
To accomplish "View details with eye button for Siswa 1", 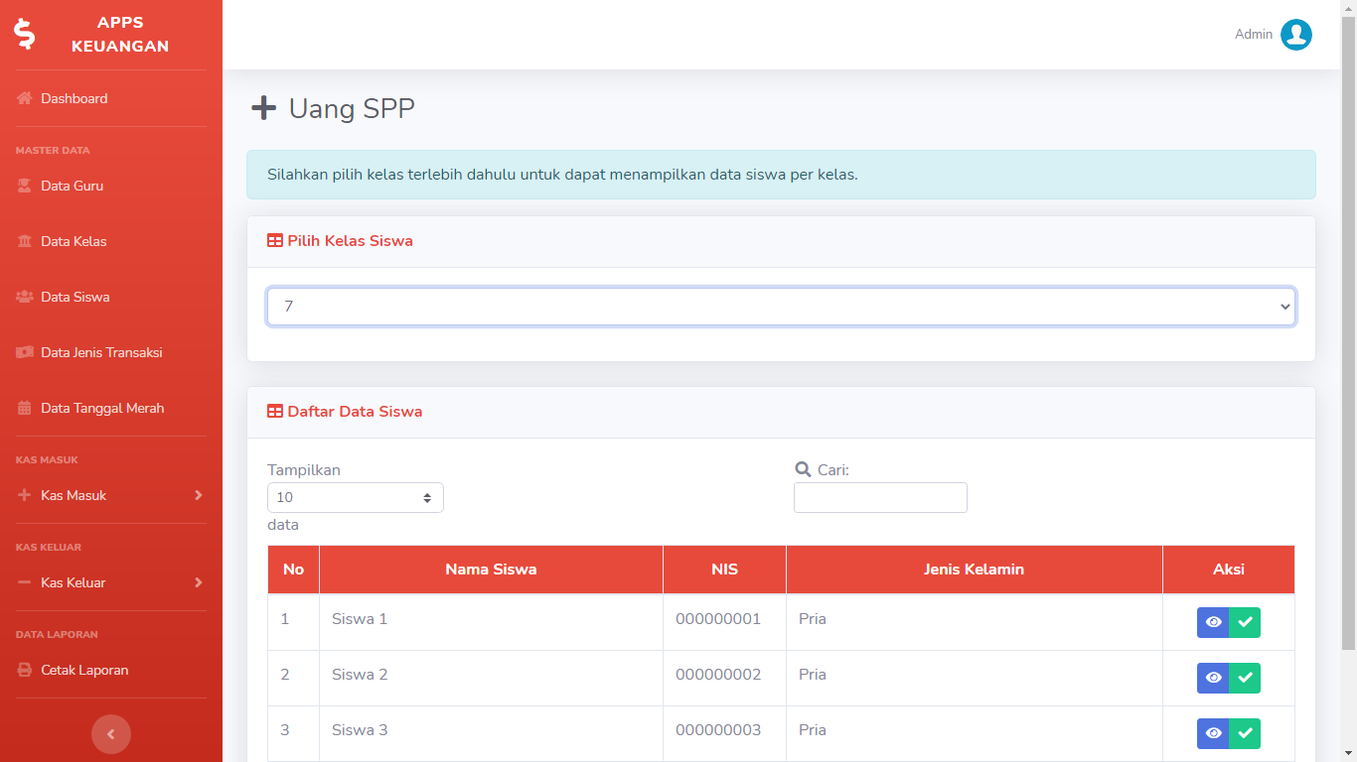I will tap(1213, 622).
